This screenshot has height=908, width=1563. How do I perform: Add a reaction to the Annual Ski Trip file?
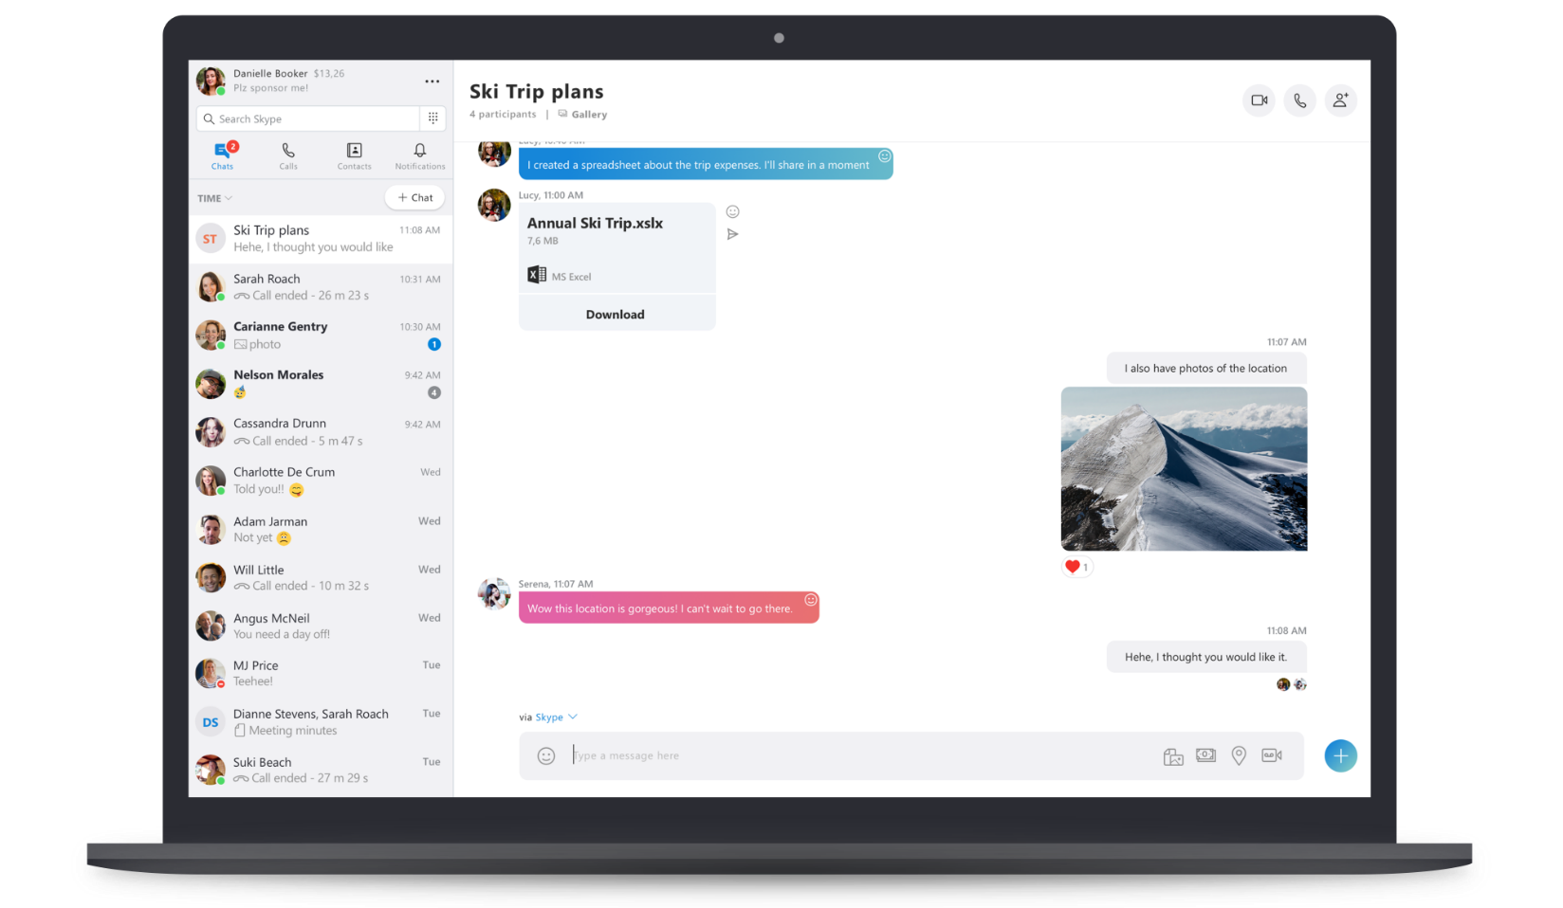[x=731, y=211]
